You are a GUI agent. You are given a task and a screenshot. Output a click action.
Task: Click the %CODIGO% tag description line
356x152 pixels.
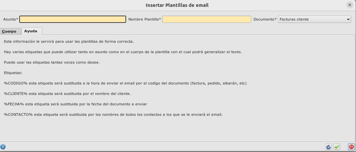click(125, 83)
